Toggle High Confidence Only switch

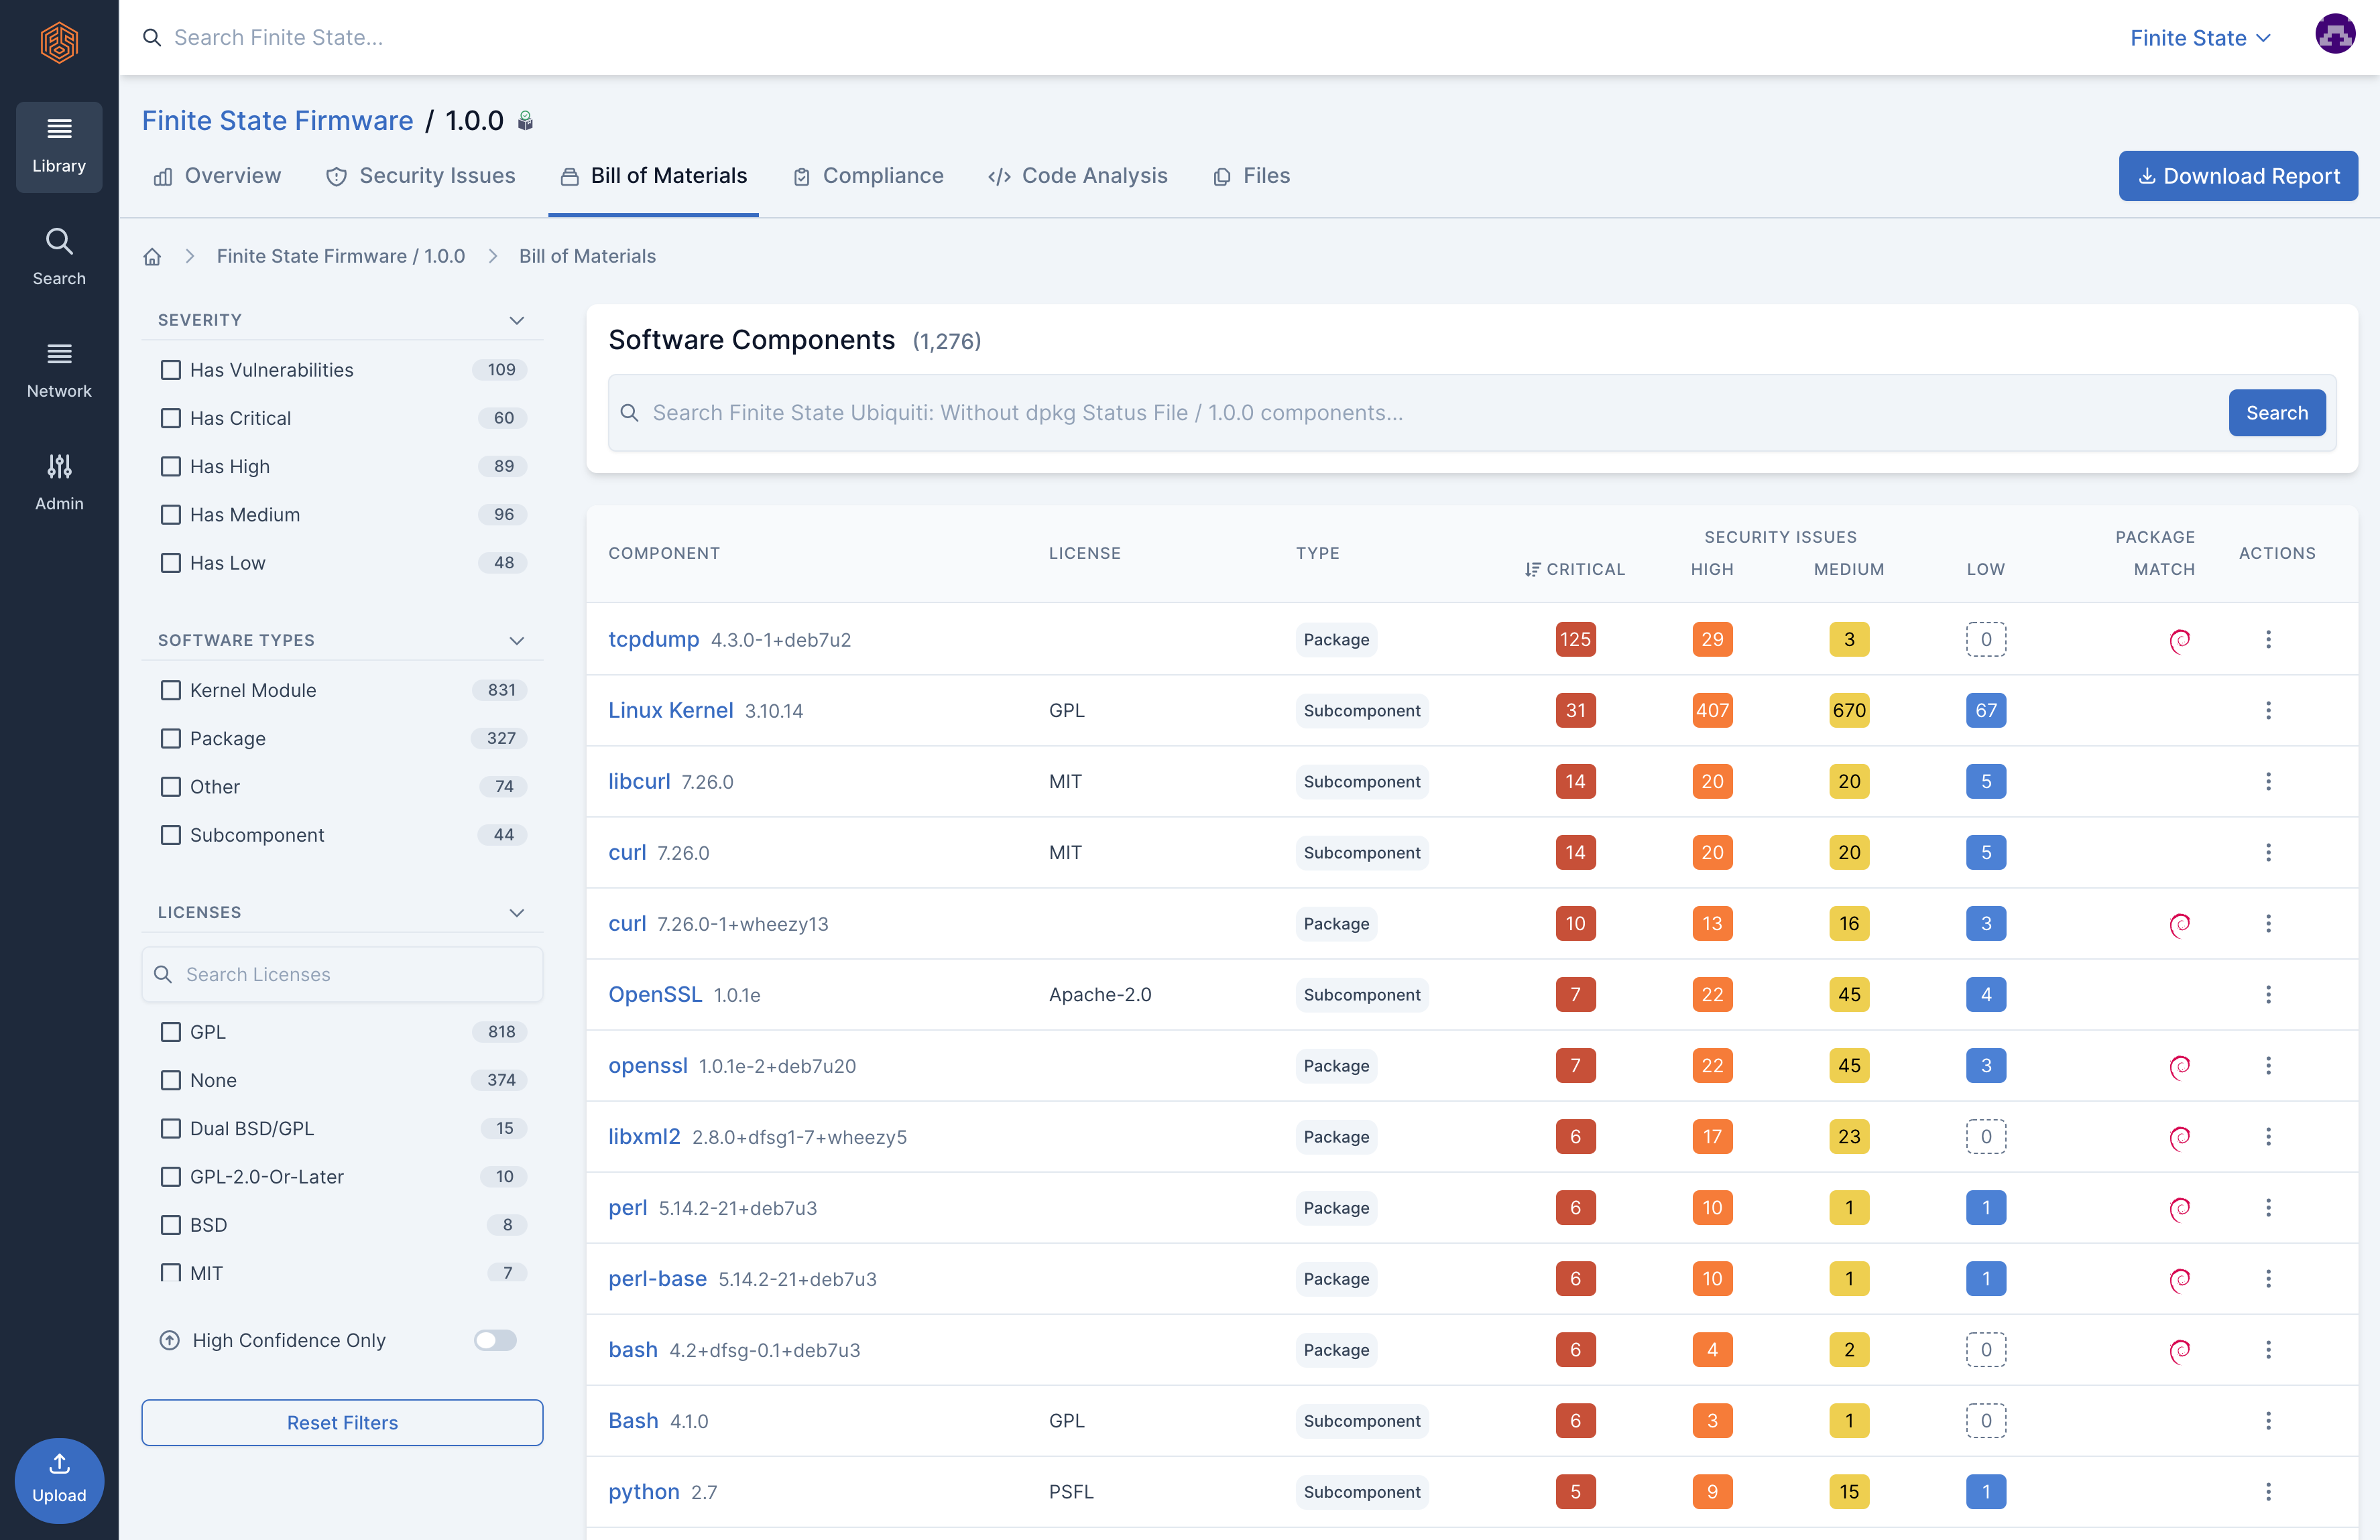coord(495,1340)
